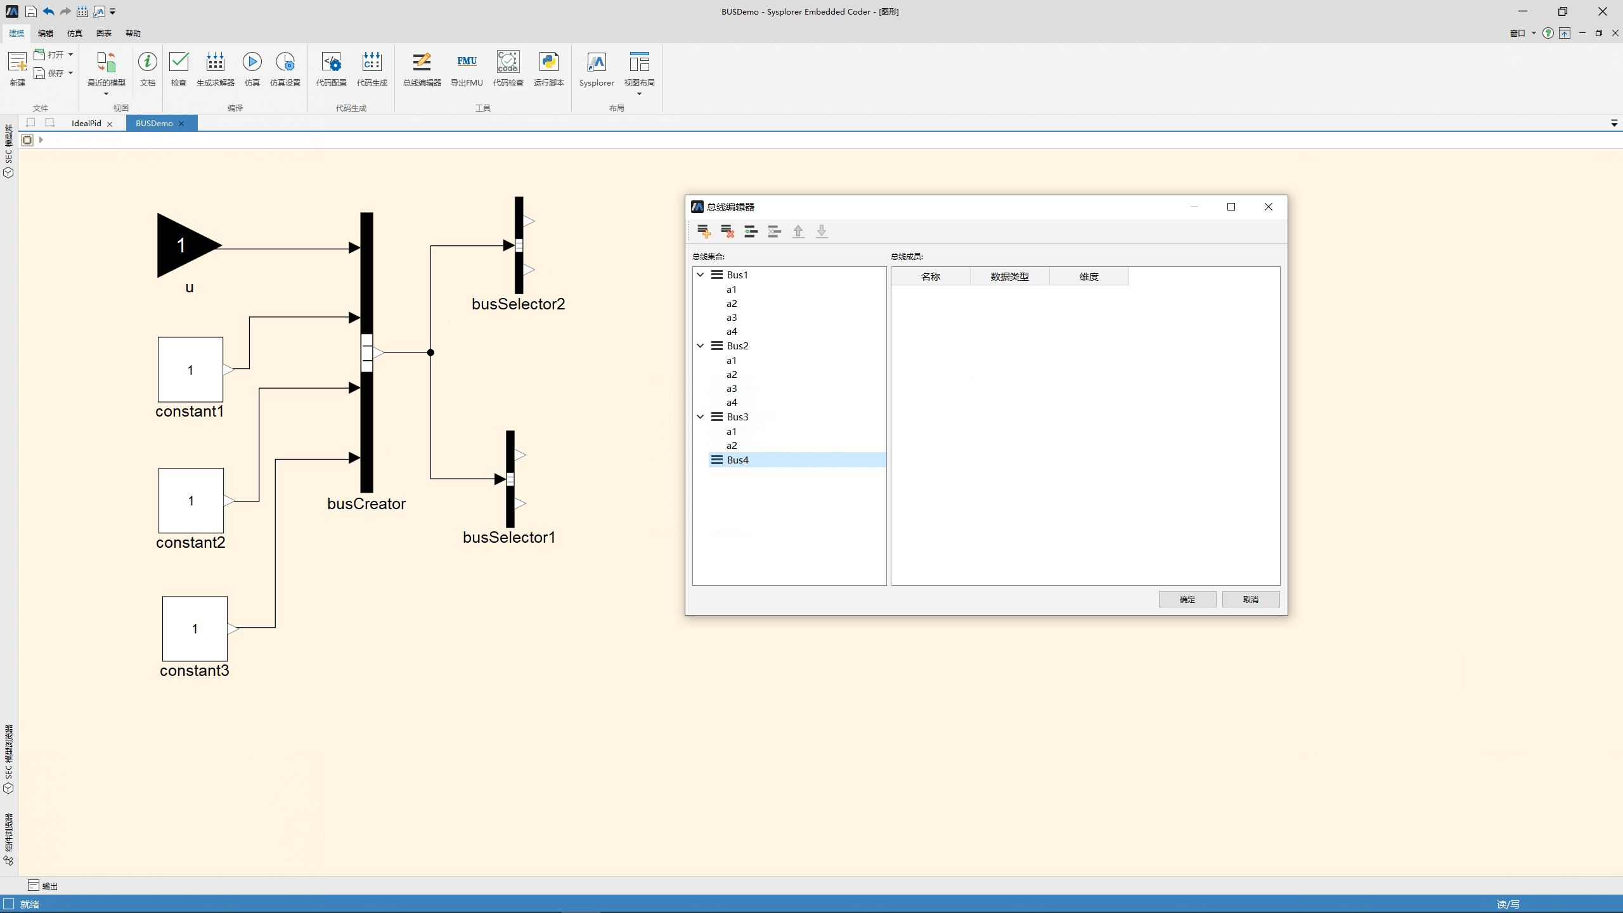Switch to the IdealPid tab
This screenshot has height=913, width=1623.
[86, 123]
